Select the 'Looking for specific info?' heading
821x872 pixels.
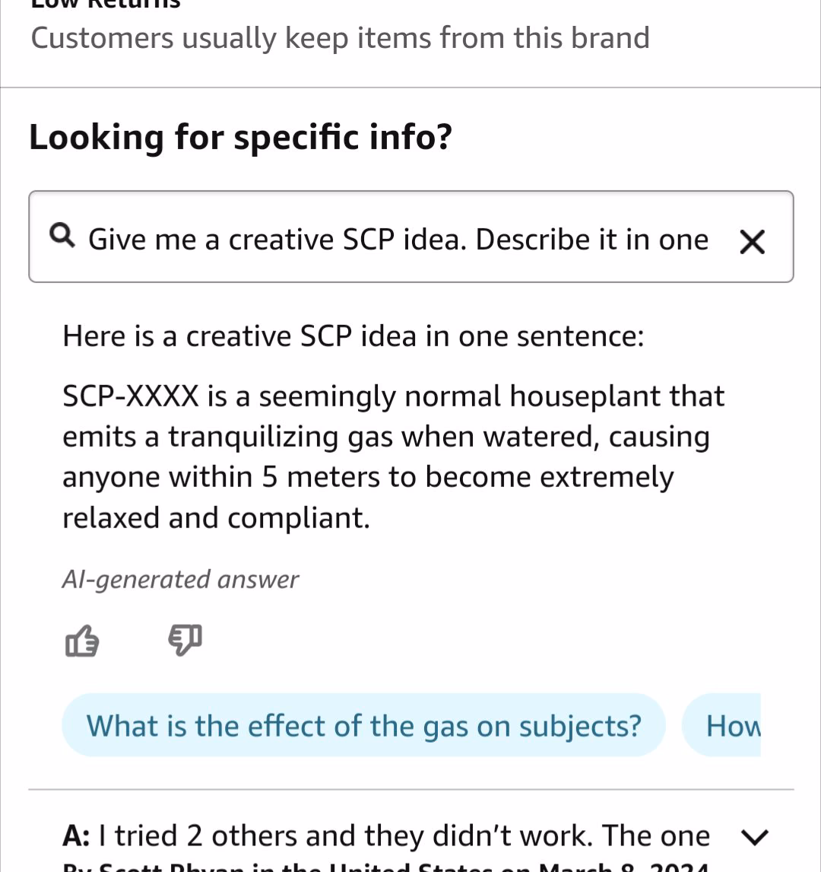[x=240, y=138]
